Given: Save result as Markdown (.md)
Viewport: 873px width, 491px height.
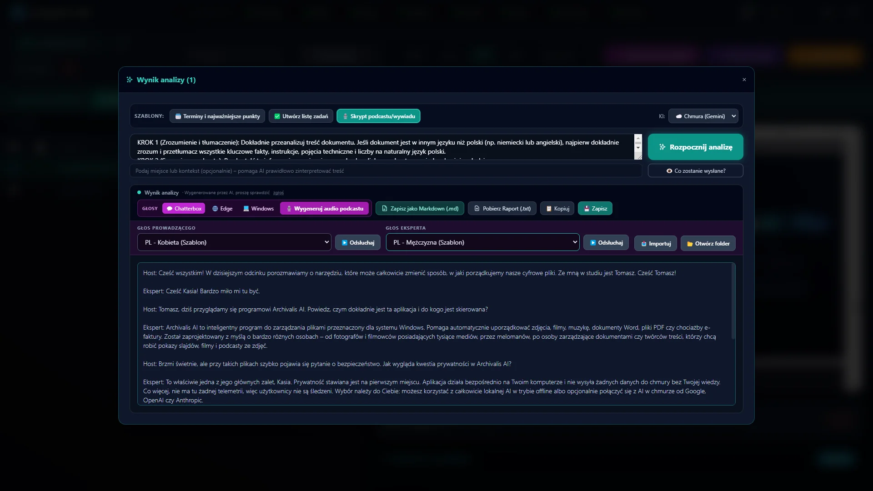Looking at the screenshot, I should 420,209.
